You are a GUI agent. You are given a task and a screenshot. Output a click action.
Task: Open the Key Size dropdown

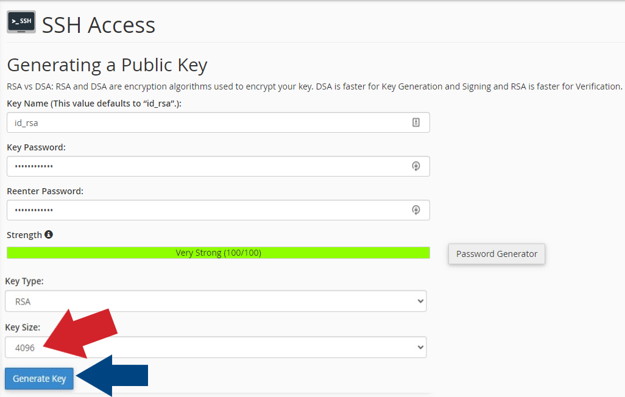[216, 346]
